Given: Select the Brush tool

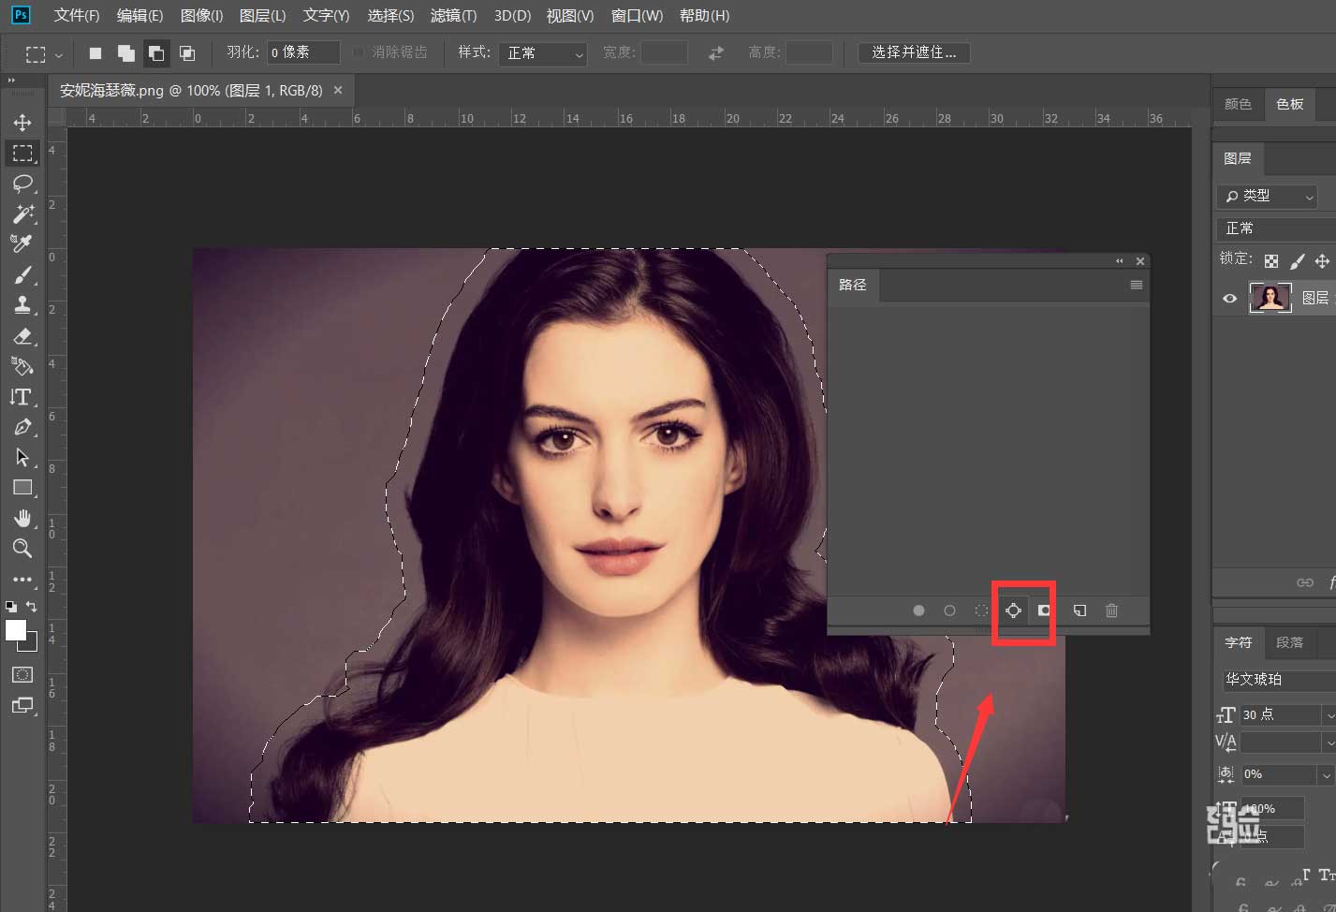Looking at the screenshot, I should [x=22, y=274].
